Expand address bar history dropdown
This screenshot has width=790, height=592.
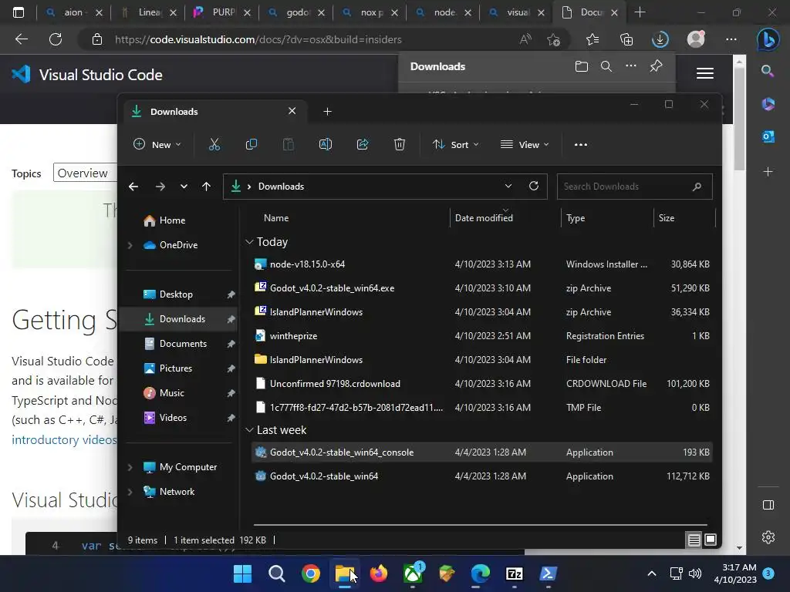click(x=508, y=187)
